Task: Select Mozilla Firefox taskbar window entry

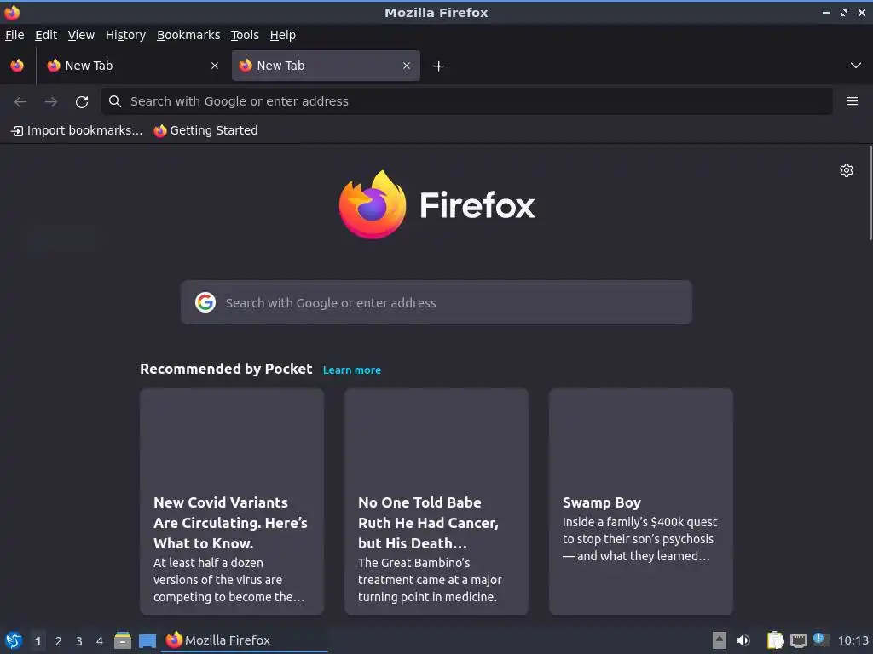Action: (x=245, y=640)
